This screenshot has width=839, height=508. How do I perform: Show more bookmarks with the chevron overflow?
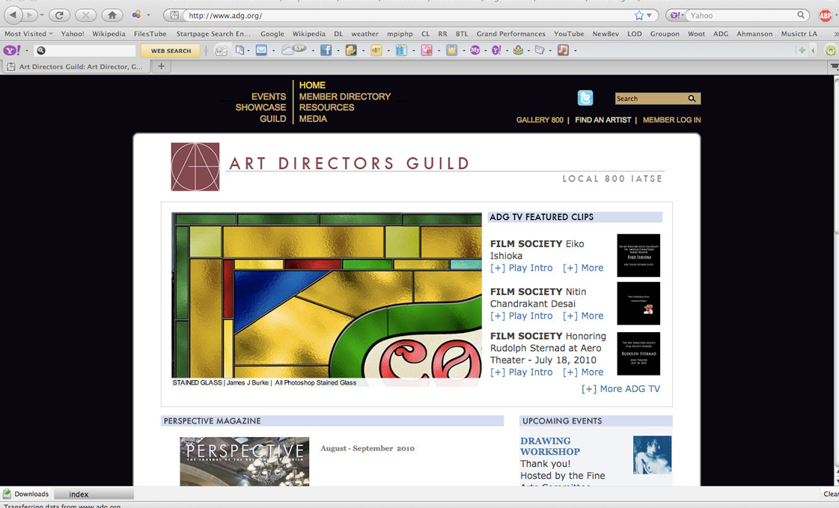click(835, 34)
